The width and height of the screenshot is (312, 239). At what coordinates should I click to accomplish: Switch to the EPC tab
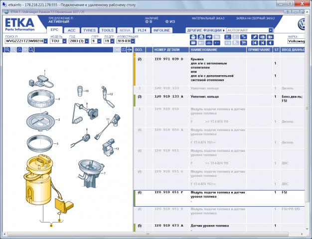(x=54, y=30)
